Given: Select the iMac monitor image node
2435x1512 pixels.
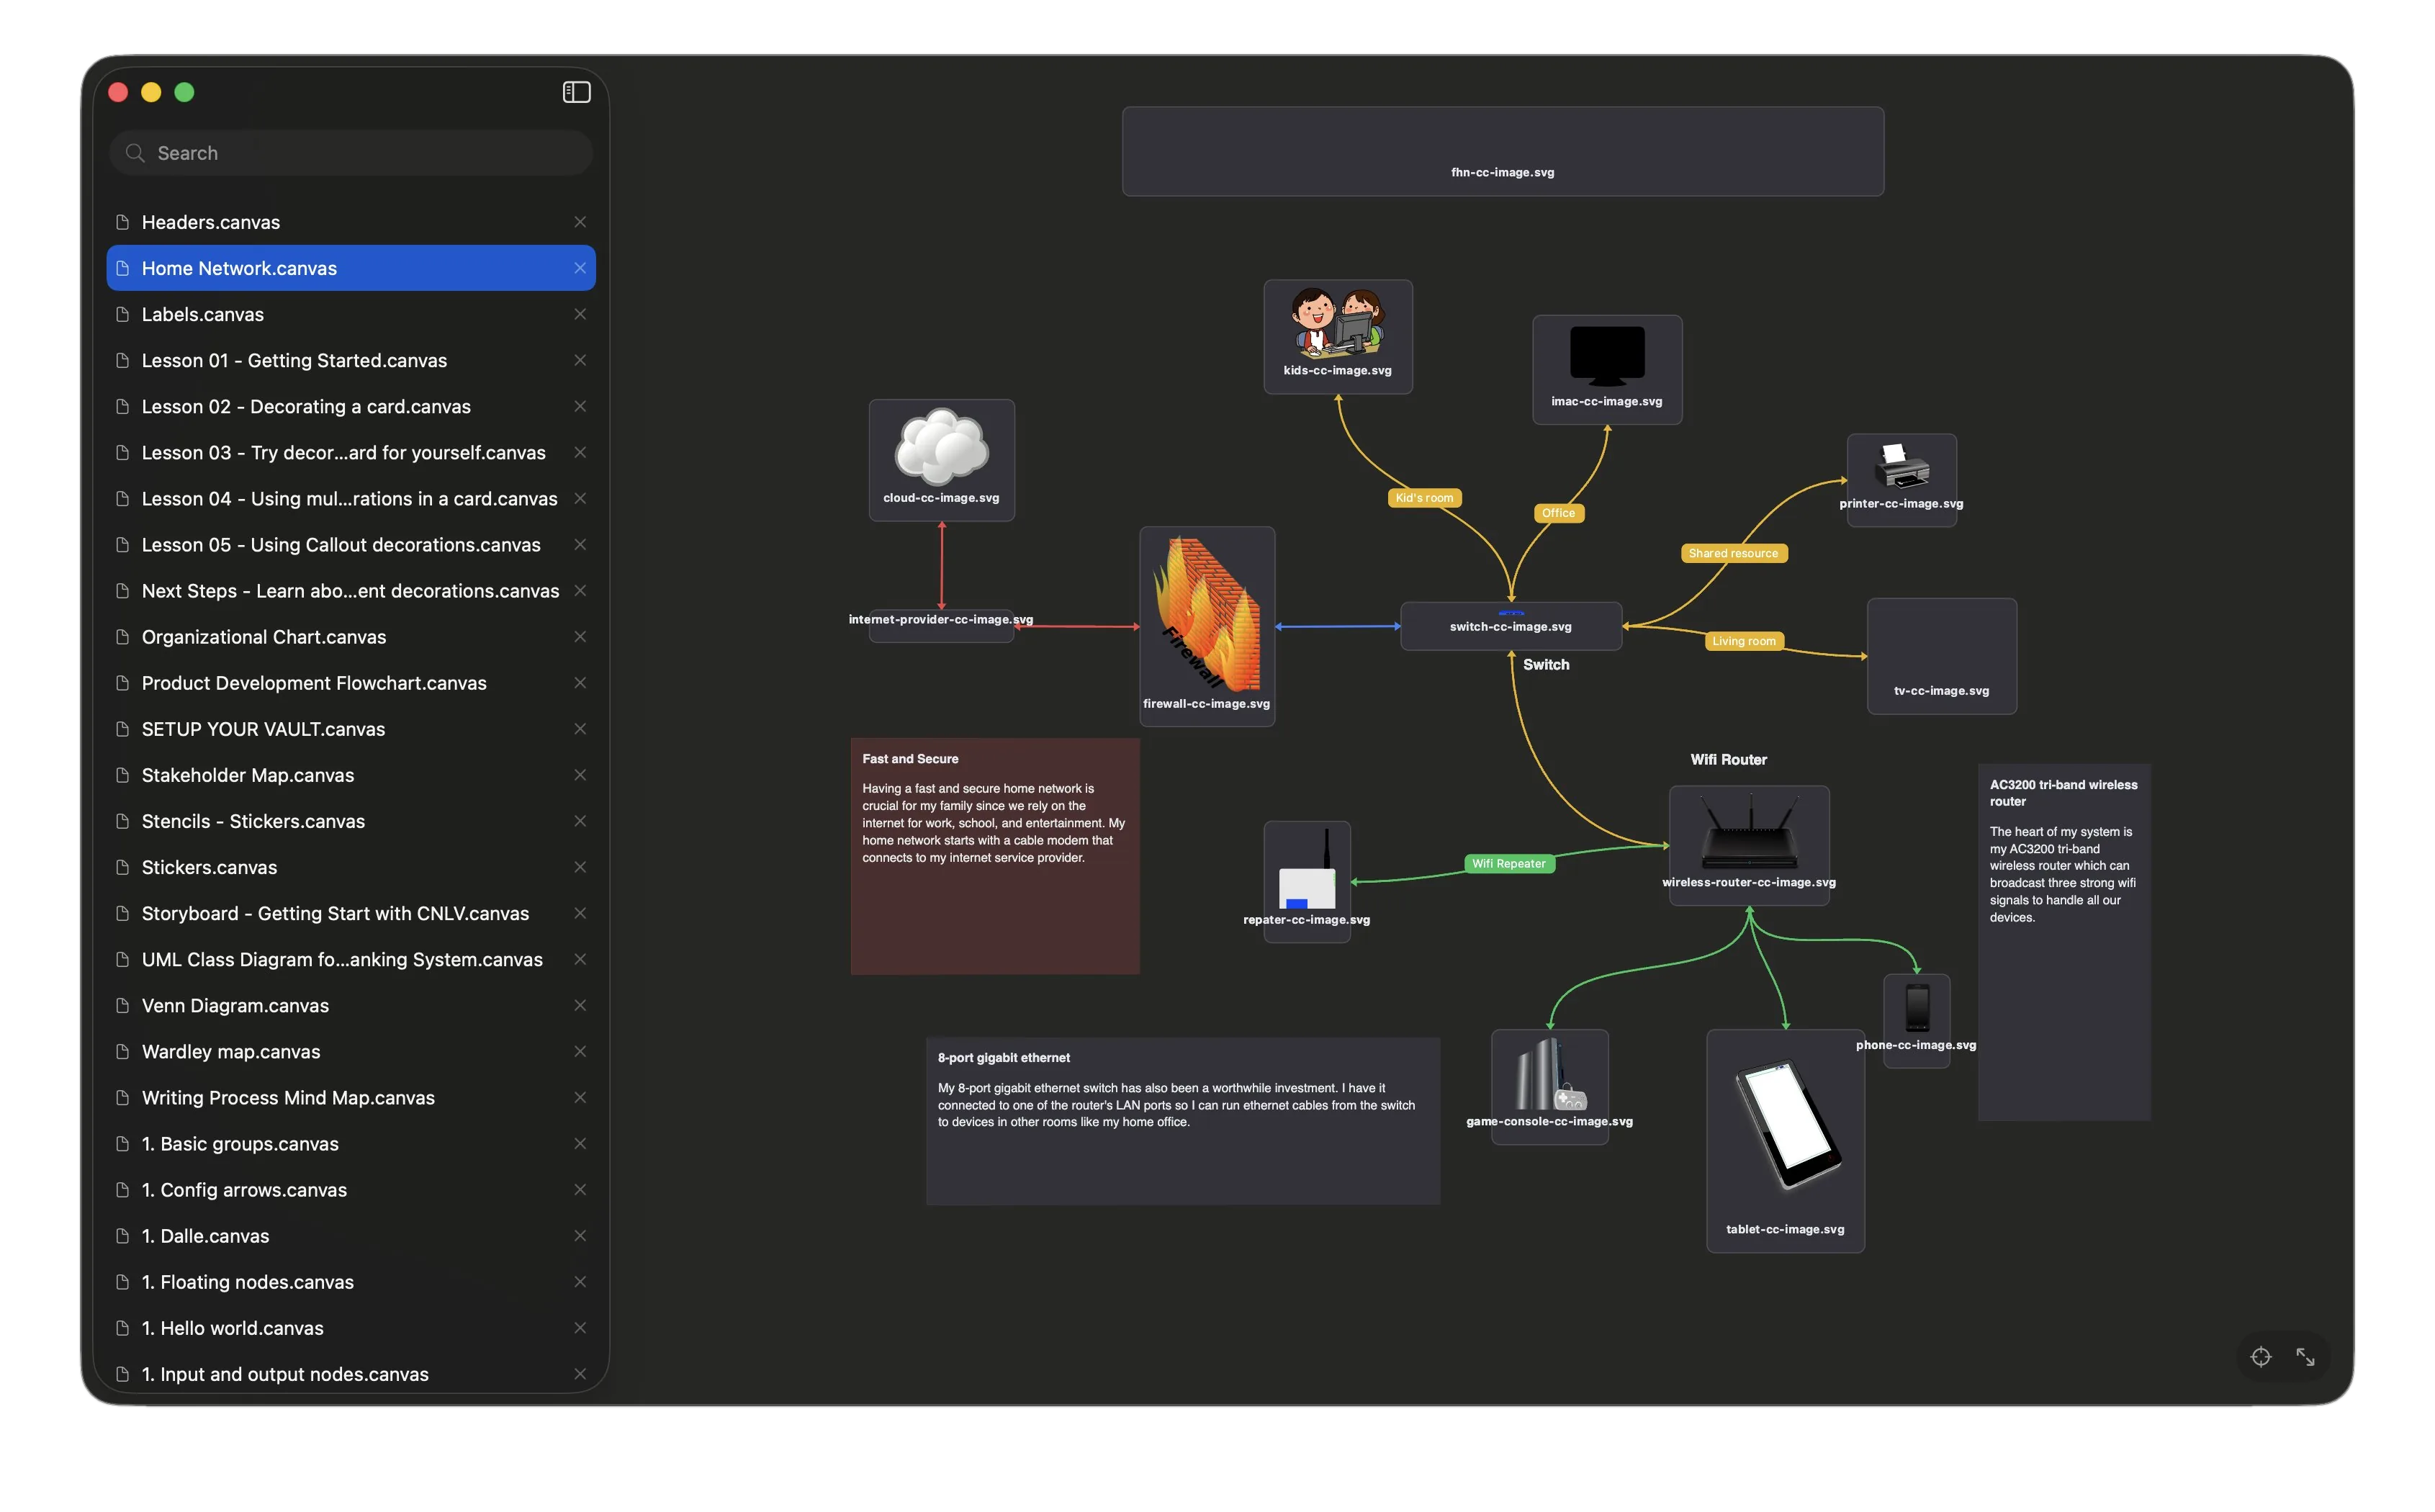Looking at the screenshot, I should (x=1607, y=370).
